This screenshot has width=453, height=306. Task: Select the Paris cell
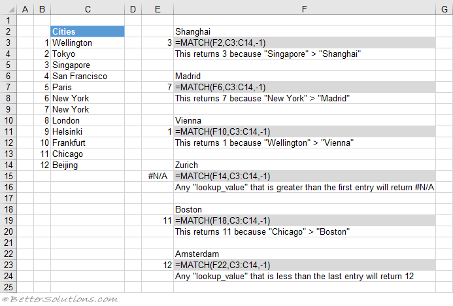pyautogui.click(x=88, y=87)
